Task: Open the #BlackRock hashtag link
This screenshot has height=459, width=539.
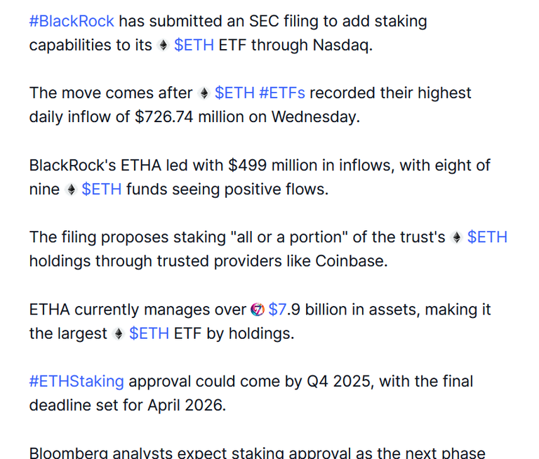Action: 72,21
